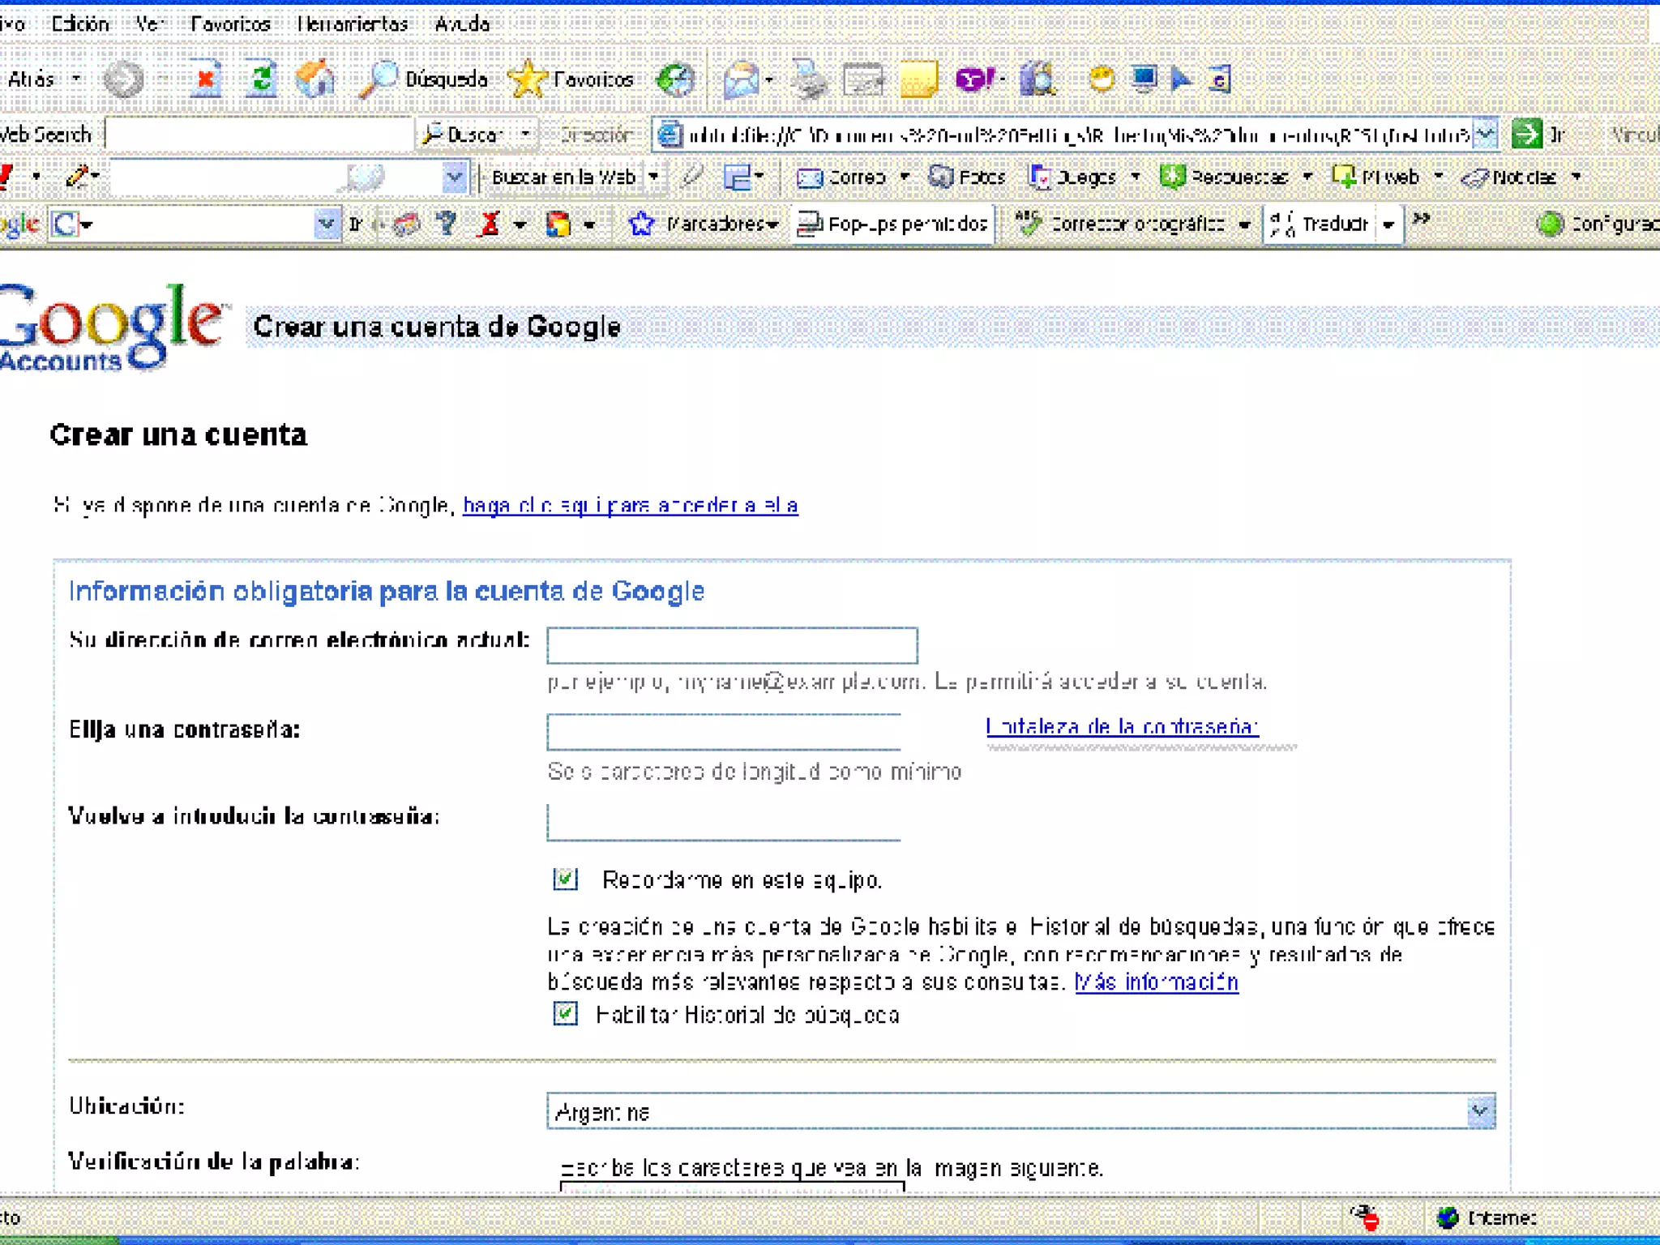Go to the Home page icon
The height and width of the screenshot is (1245, 1660).
[315, 79]
